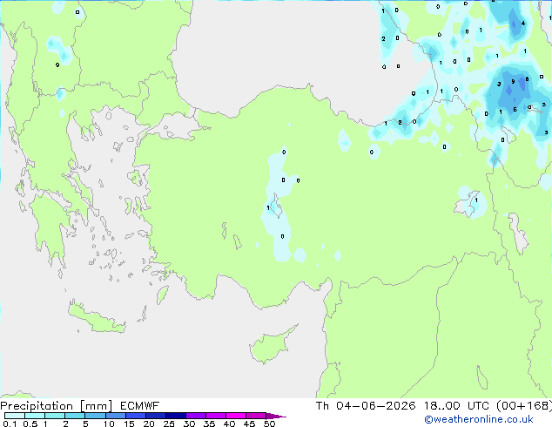This screenshot has height=427, width=552.
Task: Click the '18:00 UTC' forecast time
Action: tap(456, 406)
